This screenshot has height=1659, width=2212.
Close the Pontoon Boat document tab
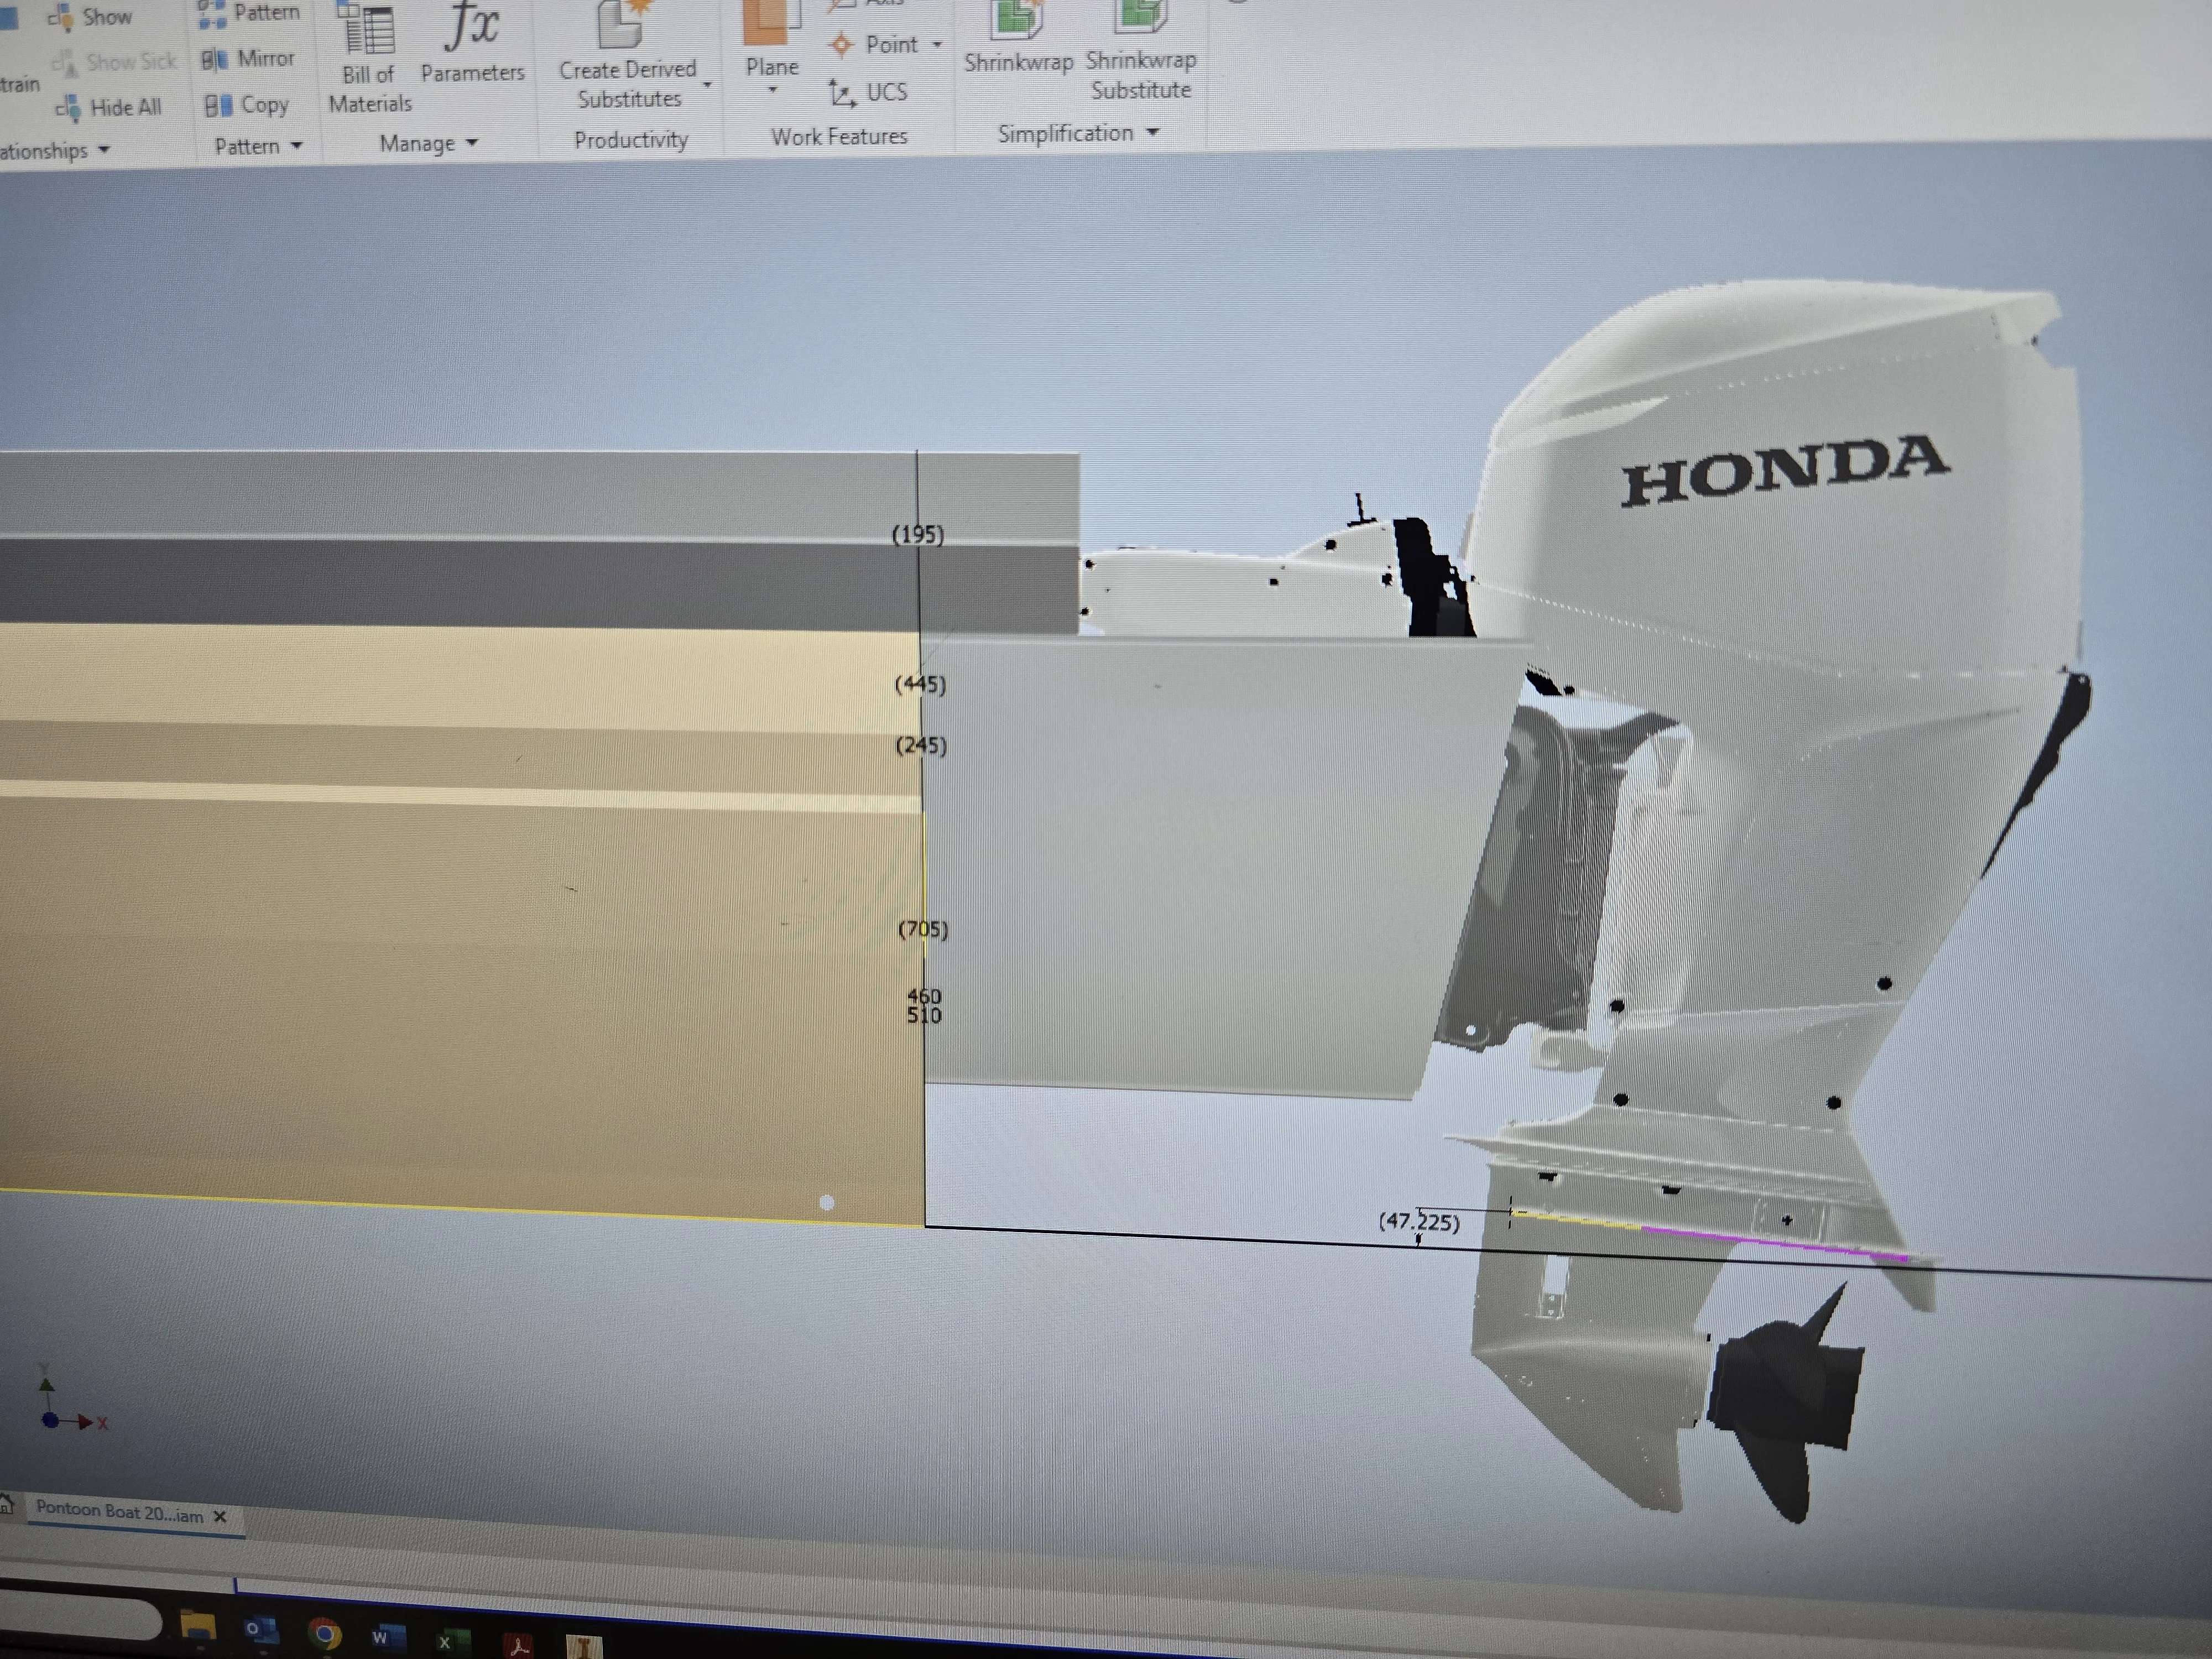coord(220,1516)
